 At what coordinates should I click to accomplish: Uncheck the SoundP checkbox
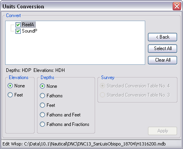(x=18, y=31)
